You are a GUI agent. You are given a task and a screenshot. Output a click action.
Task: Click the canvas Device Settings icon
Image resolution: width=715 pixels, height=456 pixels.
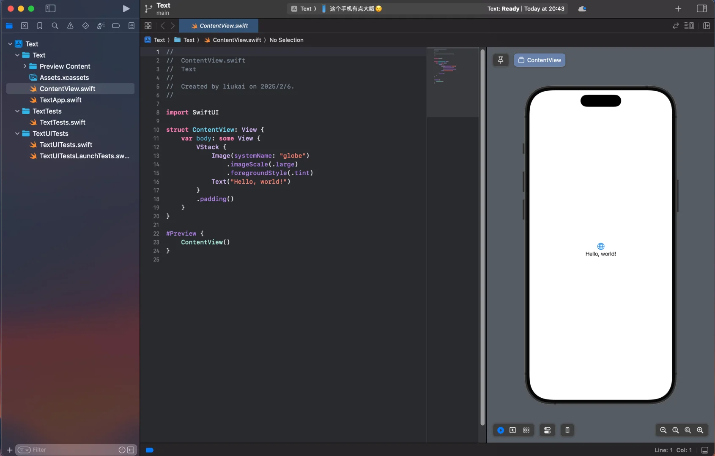[547, 430]
